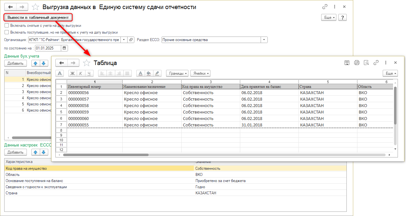Image resolution: width=406 pixels, height=216 pixels.
Task: Enable Включать поступившие, но не принятые к учету
Action: click(6, 32)
